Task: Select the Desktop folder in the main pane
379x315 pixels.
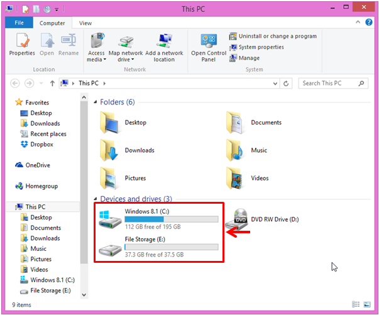Action: click(x=123, y=123)
